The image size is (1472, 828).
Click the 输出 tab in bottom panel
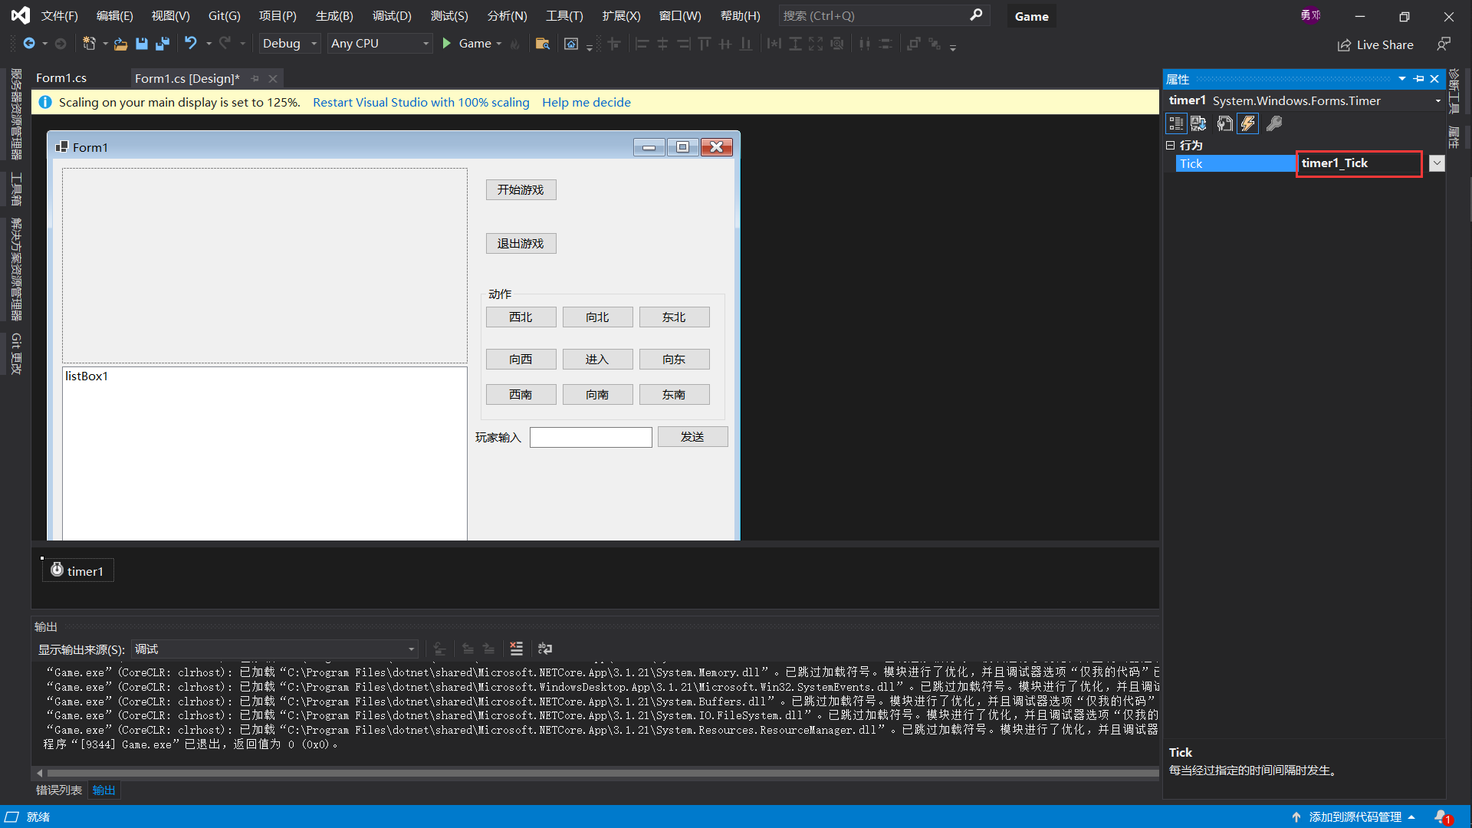point(104,790)
